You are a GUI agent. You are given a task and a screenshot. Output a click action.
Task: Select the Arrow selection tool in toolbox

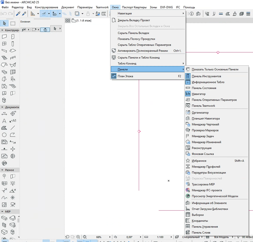point(4,24)
